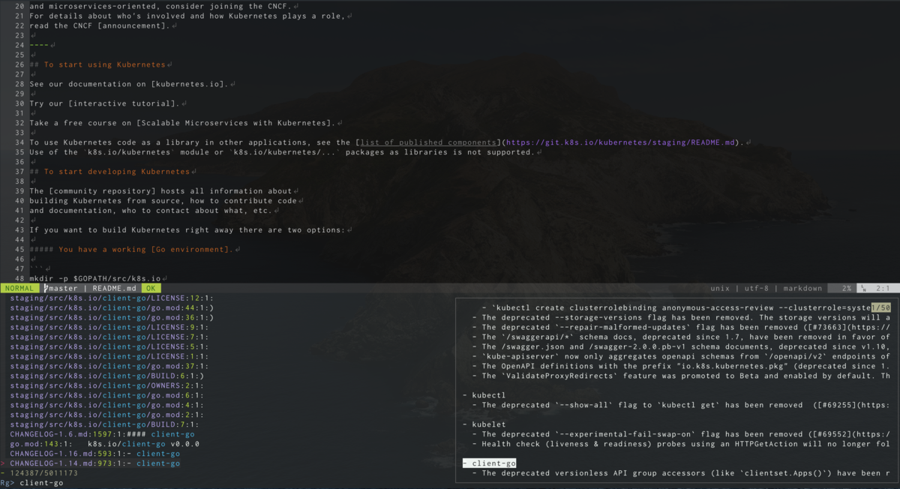
Task: Click the CNCF [announcement] link text
Action: 132,25
